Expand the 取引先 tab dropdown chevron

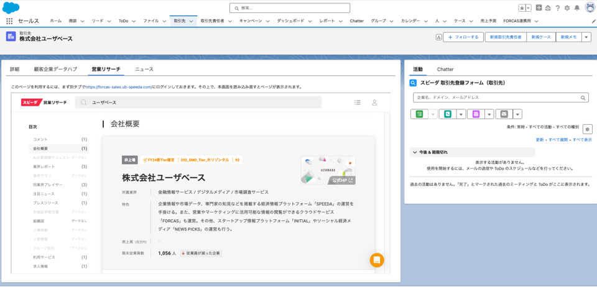(191, 21)
